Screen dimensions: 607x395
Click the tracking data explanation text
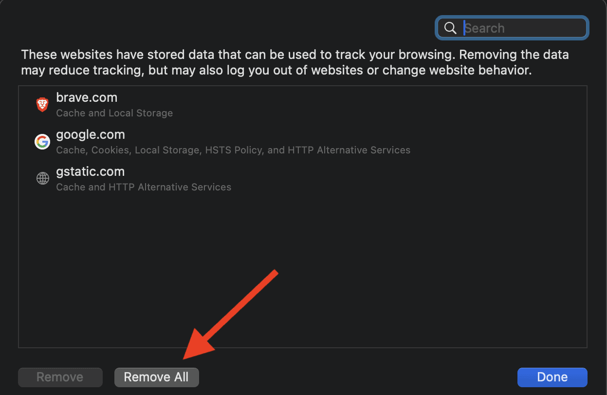pyautogui.click(x=294, y=55)
